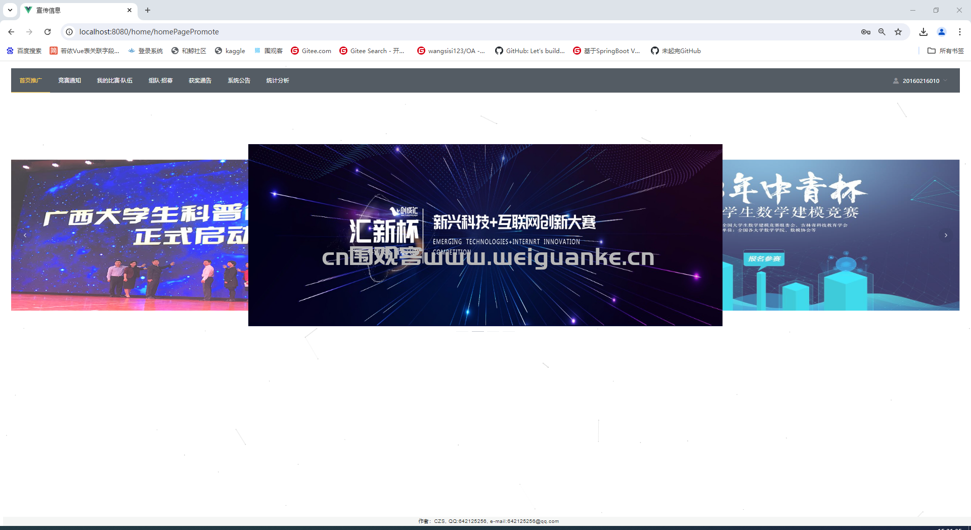Go forward with the browser forward arrow
Image resolution: width=971 pixels, height=530 pixels.
pos(29,32)
